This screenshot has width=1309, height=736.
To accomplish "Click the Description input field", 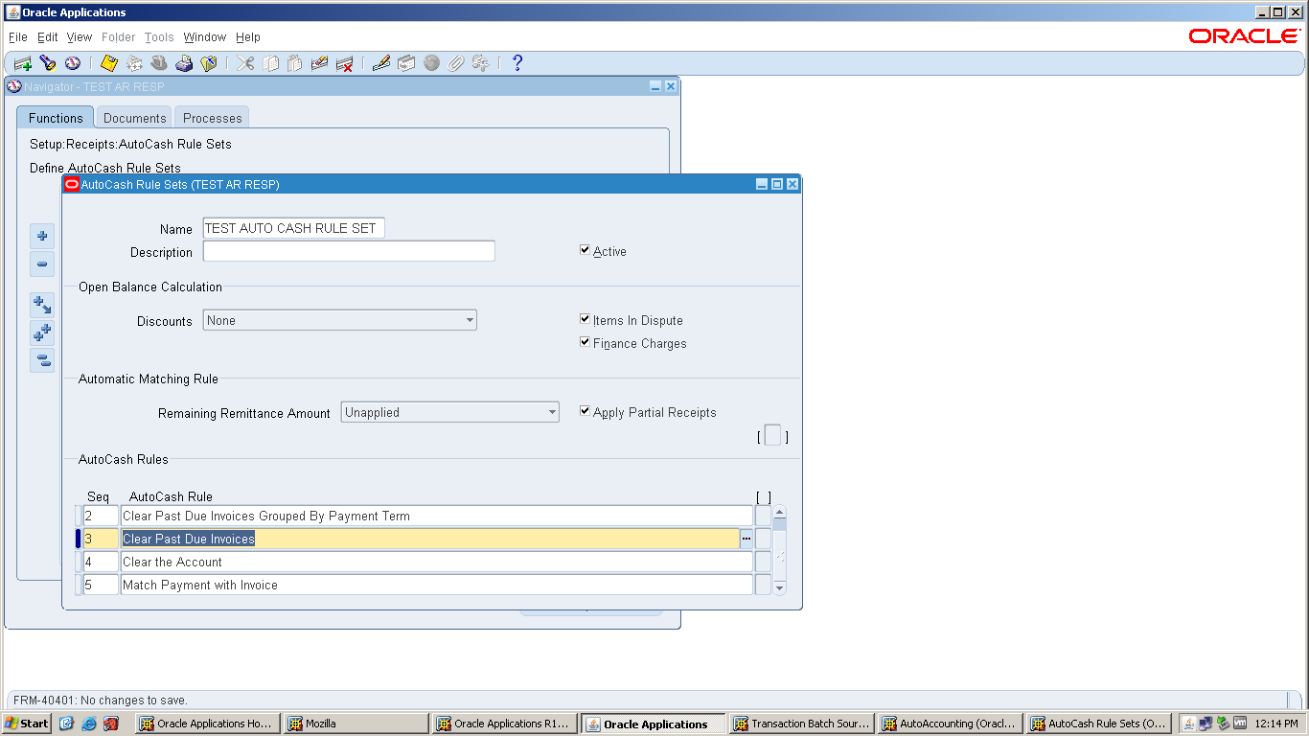I will (x=349, y=251).
